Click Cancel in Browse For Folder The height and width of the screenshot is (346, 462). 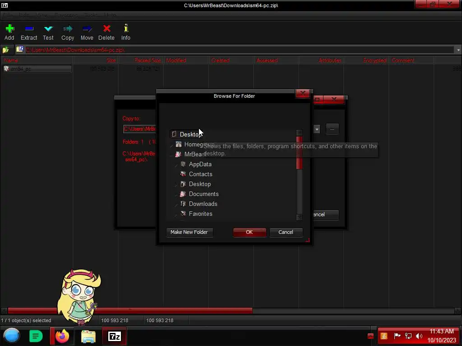coord(286,232)
